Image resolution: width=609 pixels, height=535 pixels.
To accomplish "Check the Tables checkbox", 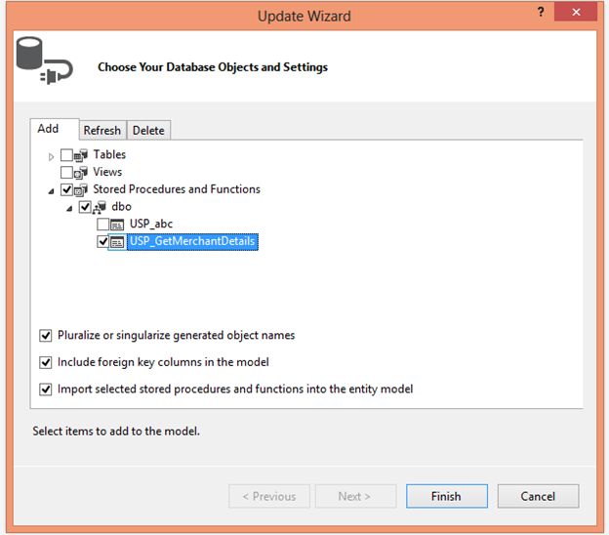I will pyautogui.click(x=66, y=155).
